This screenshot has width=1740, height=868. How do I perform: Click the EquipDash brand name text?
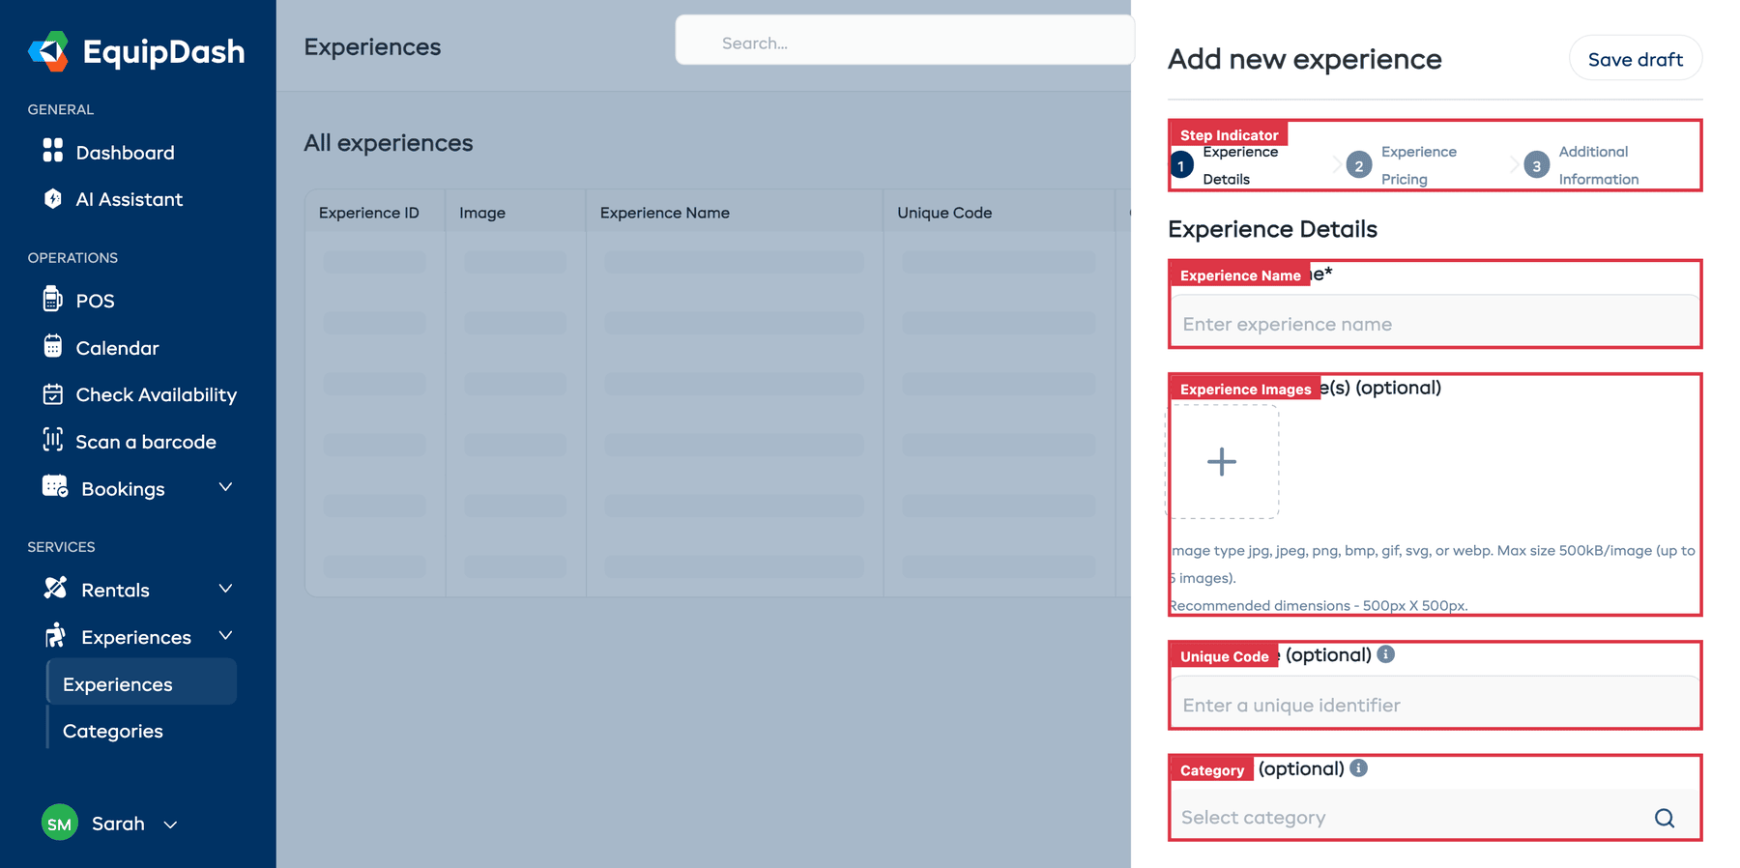click(x=163, y=51)
